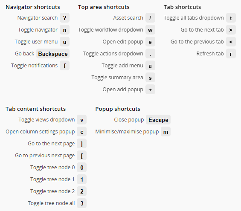The height and width of the screenshot is (211, 241).
Task: Click the '+' key badge for Open add popup
Action: (150, 90)
